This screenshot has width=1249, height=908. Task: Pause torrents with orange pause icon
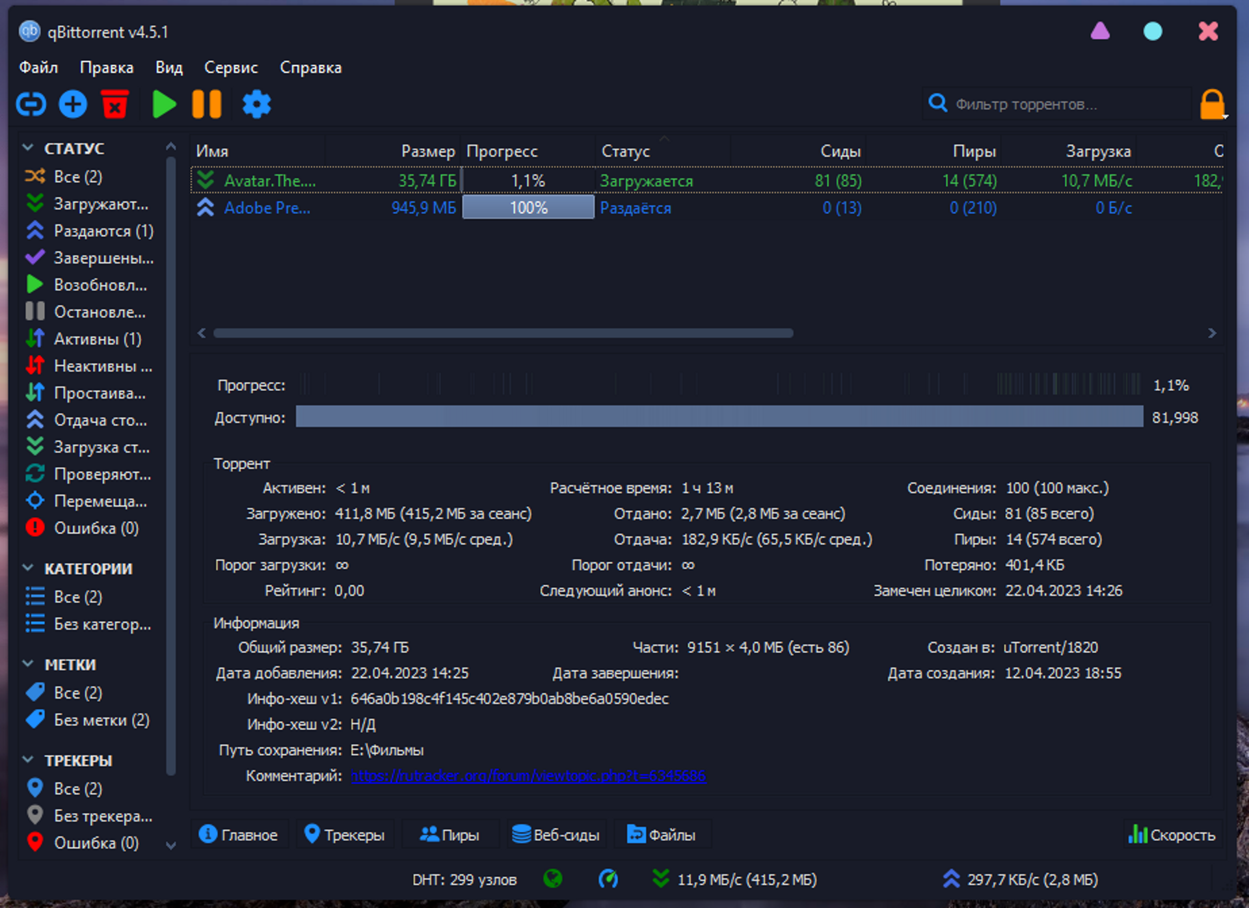(207, 104)
